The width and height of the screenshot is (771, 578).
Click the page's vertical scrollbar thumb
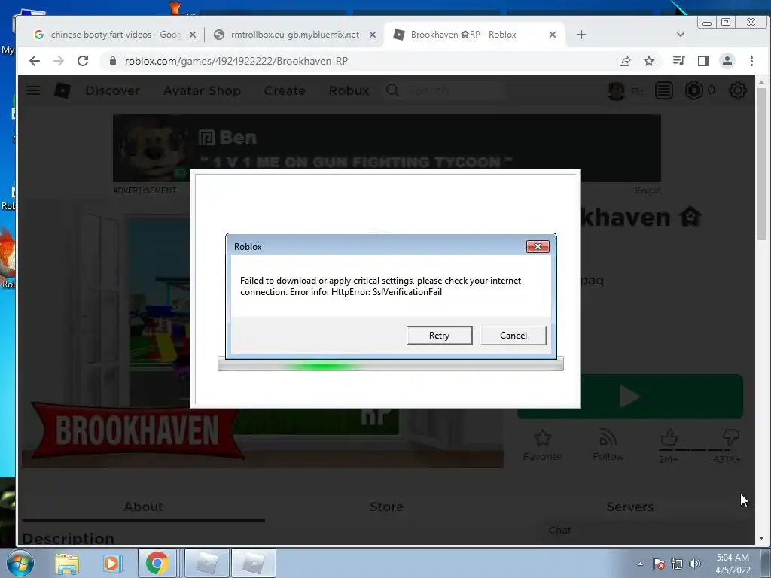(x=761, y=165)
